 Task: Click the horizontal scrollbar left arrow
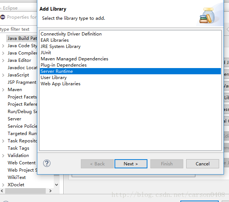point(2,191)
